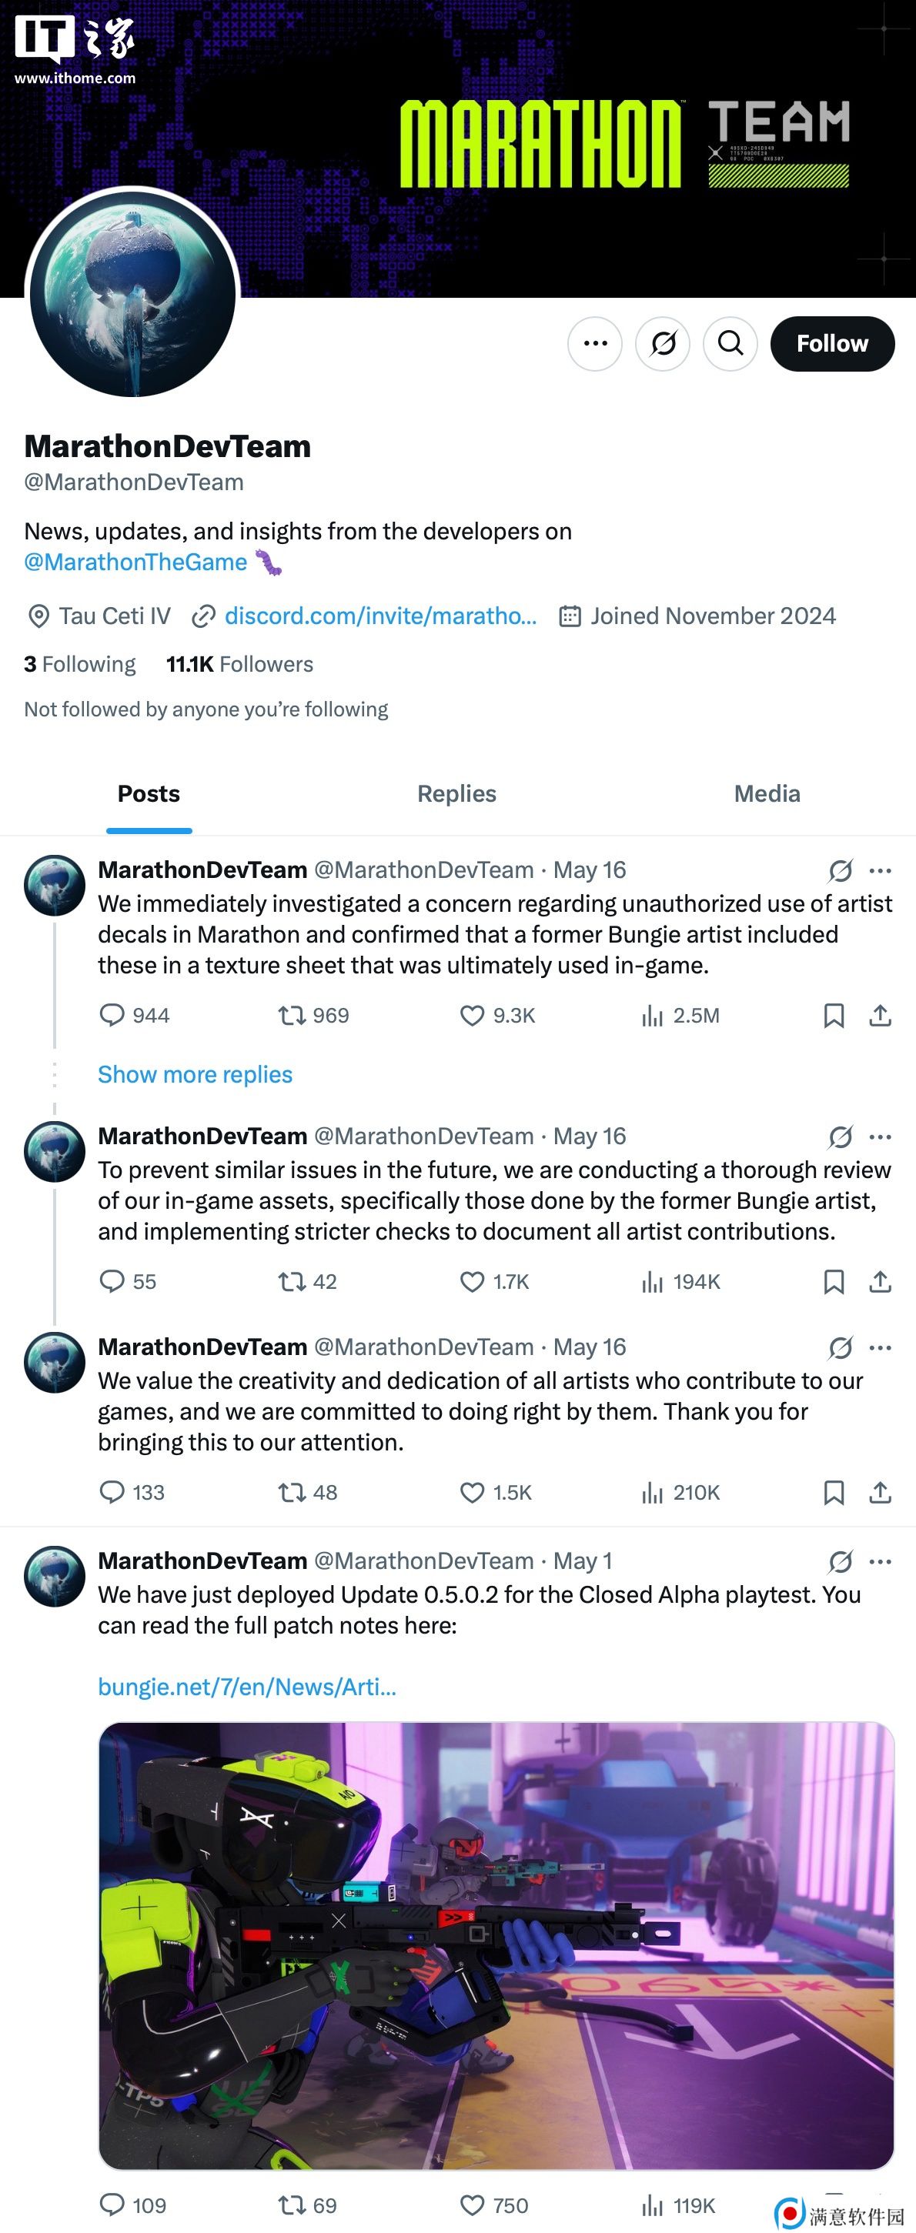Open the discord.com invite link
The height and width of the screenshot is (2233, 916).
click(380, 616)
